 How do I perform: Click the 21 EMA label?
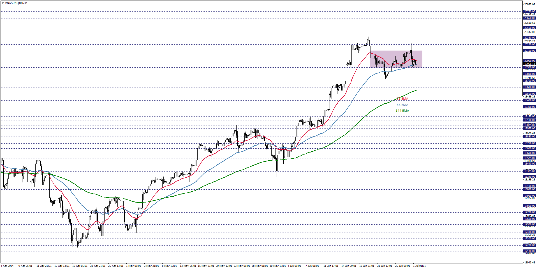(x=402, y=99)
